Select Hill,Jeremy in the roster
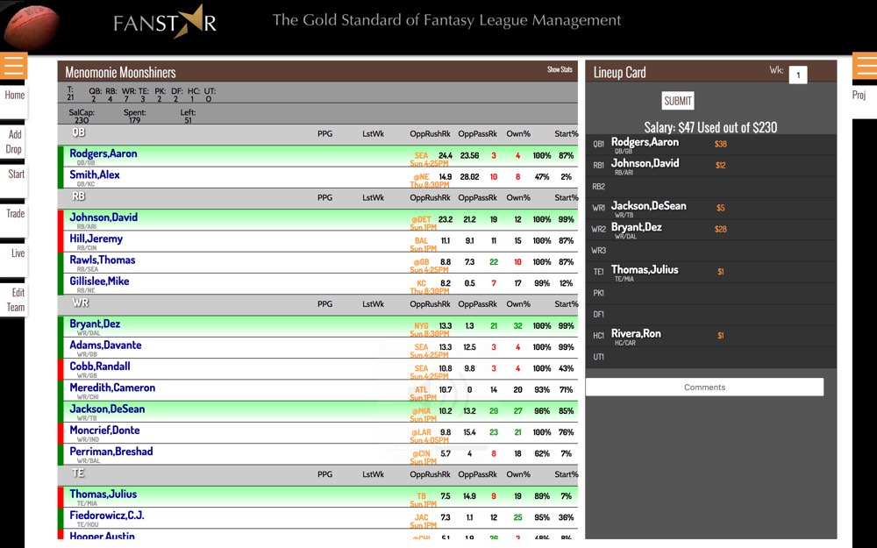The image size is (877, 548). click(x=96, y=238)
